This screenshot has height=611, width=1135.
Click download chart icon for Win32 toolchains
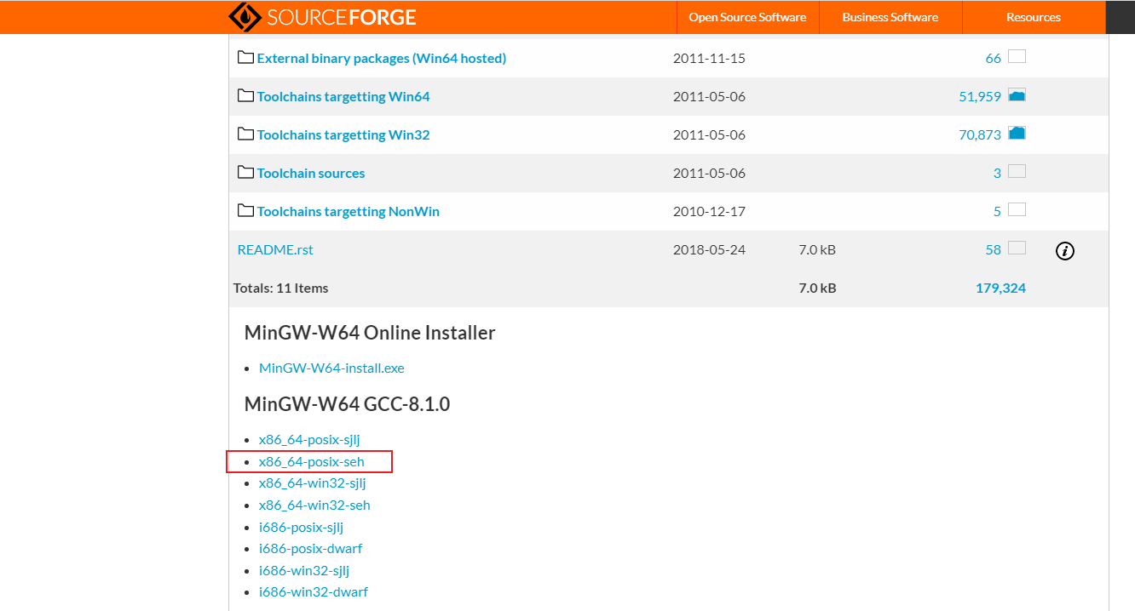click(1017, 134)
